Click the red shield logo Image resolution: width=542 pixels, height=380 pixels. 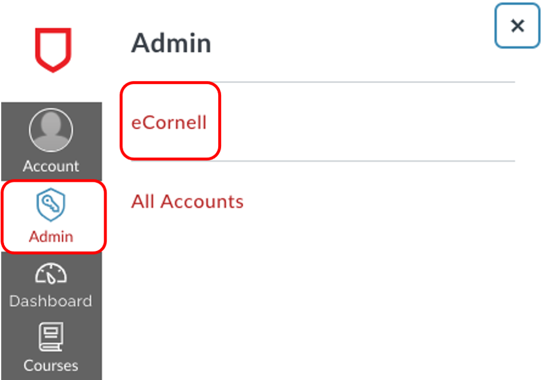53,49
